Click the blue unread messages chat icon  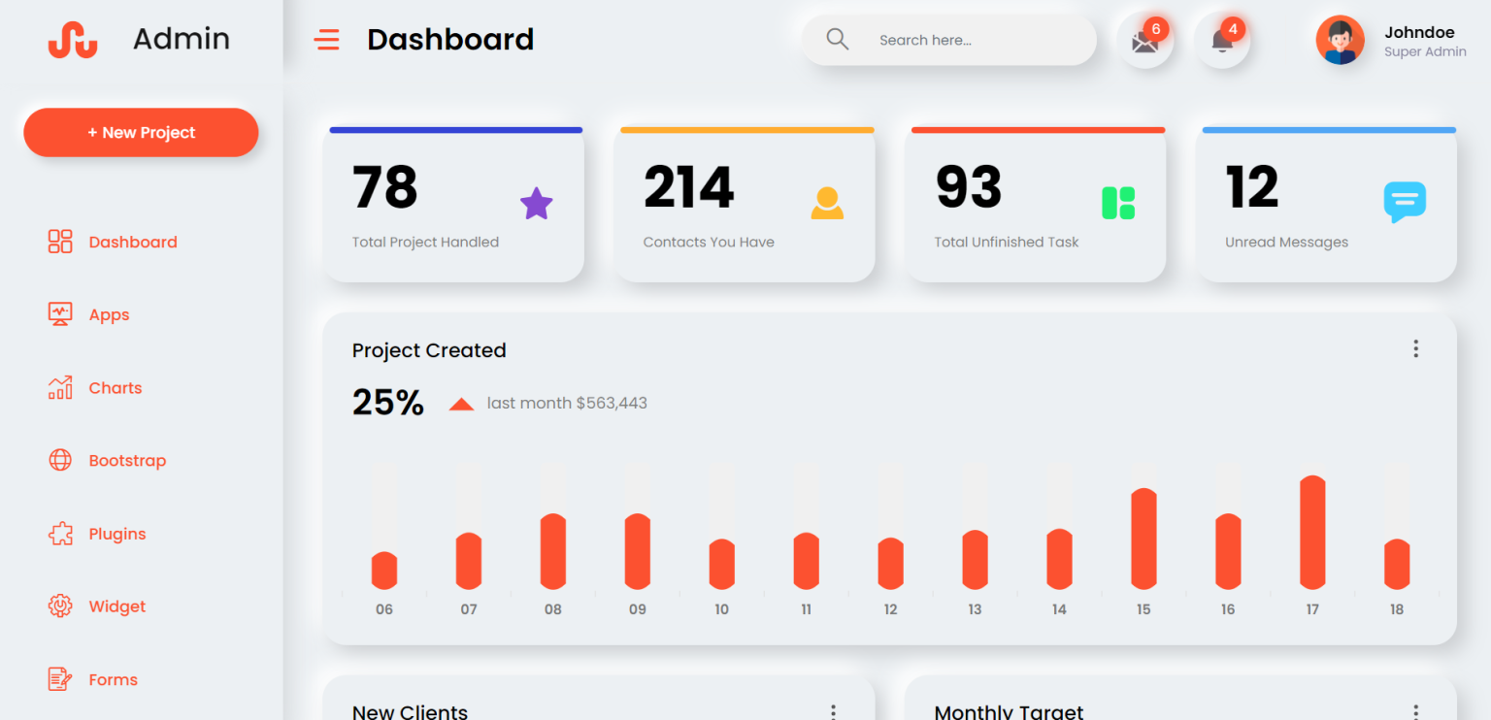pyautogui.click(x=1404, y=202)
